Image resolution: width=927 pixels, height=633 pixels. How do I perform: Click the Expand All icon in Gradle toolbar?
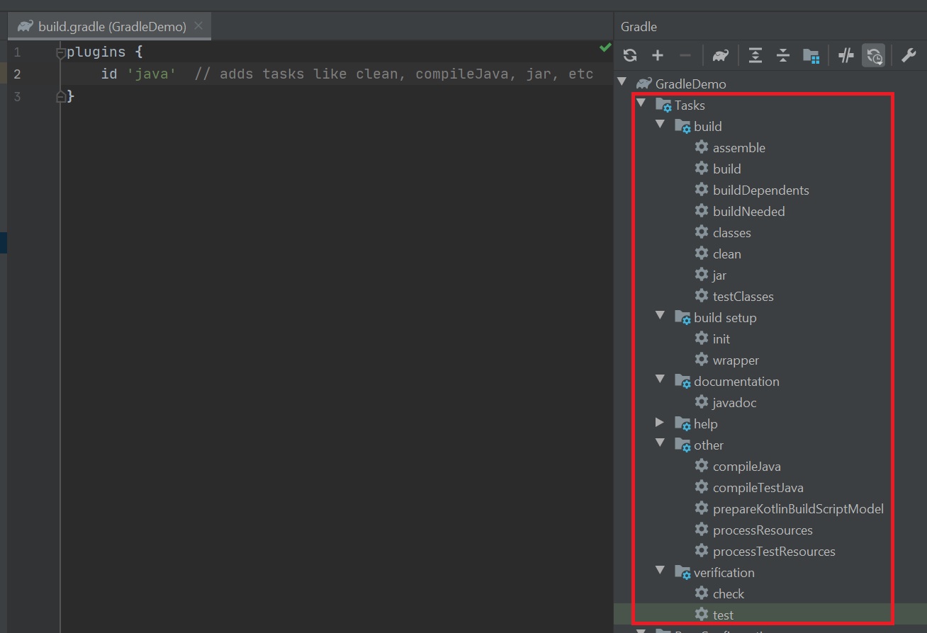point(755,56)
